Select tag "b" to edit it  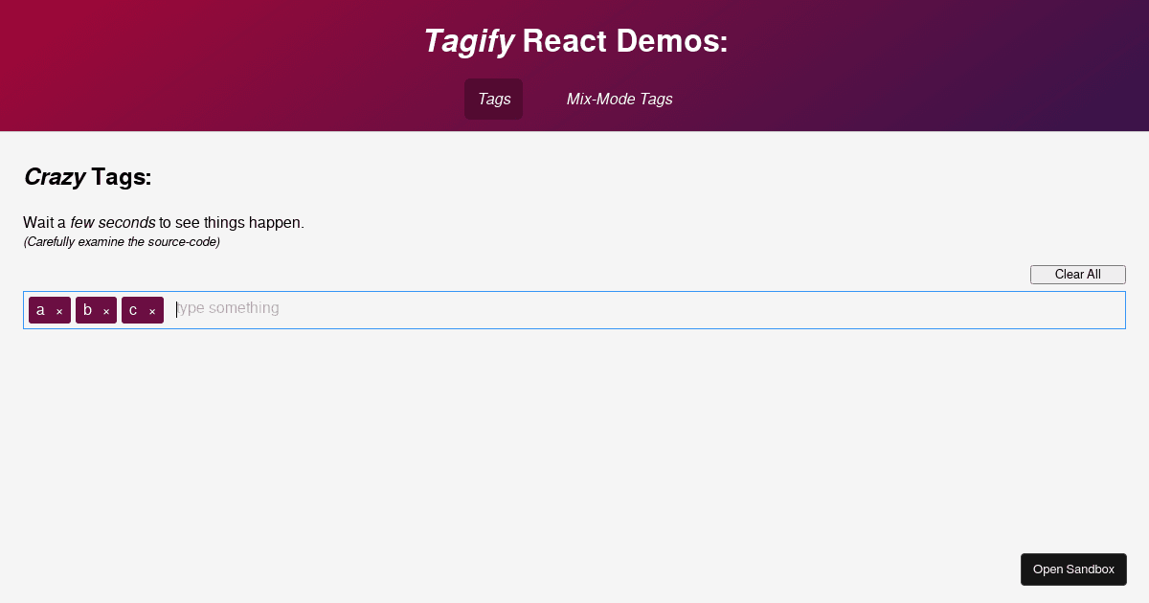coord(86,309)
